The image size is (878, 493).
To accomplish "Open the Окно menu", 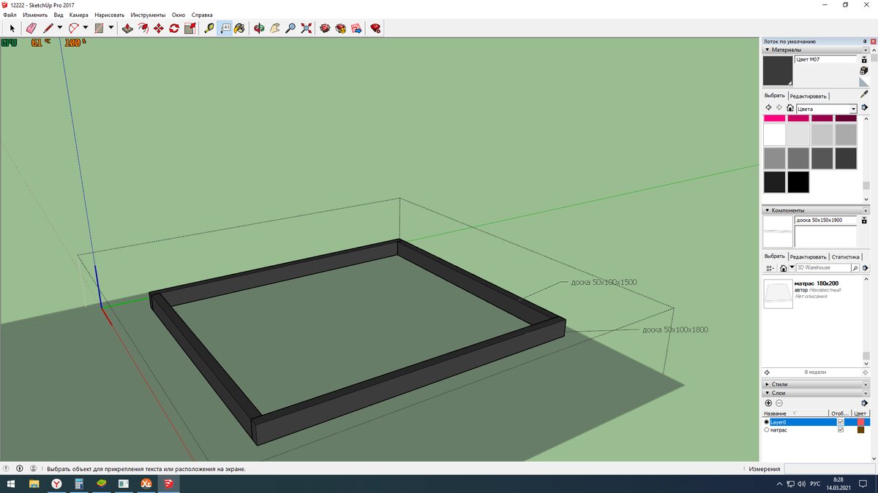I will (179, 15).
